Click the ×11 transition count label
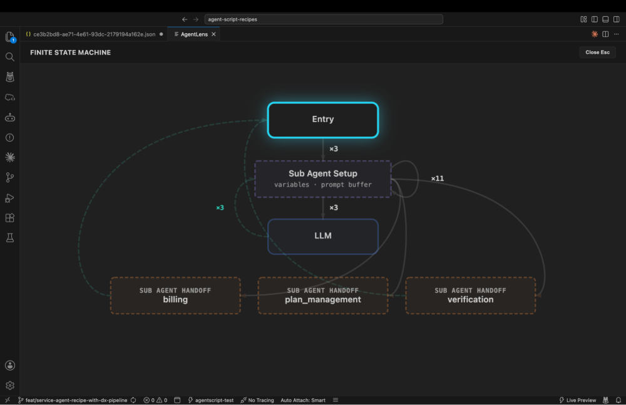Screen dimensions: 626x405 click(437, 178)
